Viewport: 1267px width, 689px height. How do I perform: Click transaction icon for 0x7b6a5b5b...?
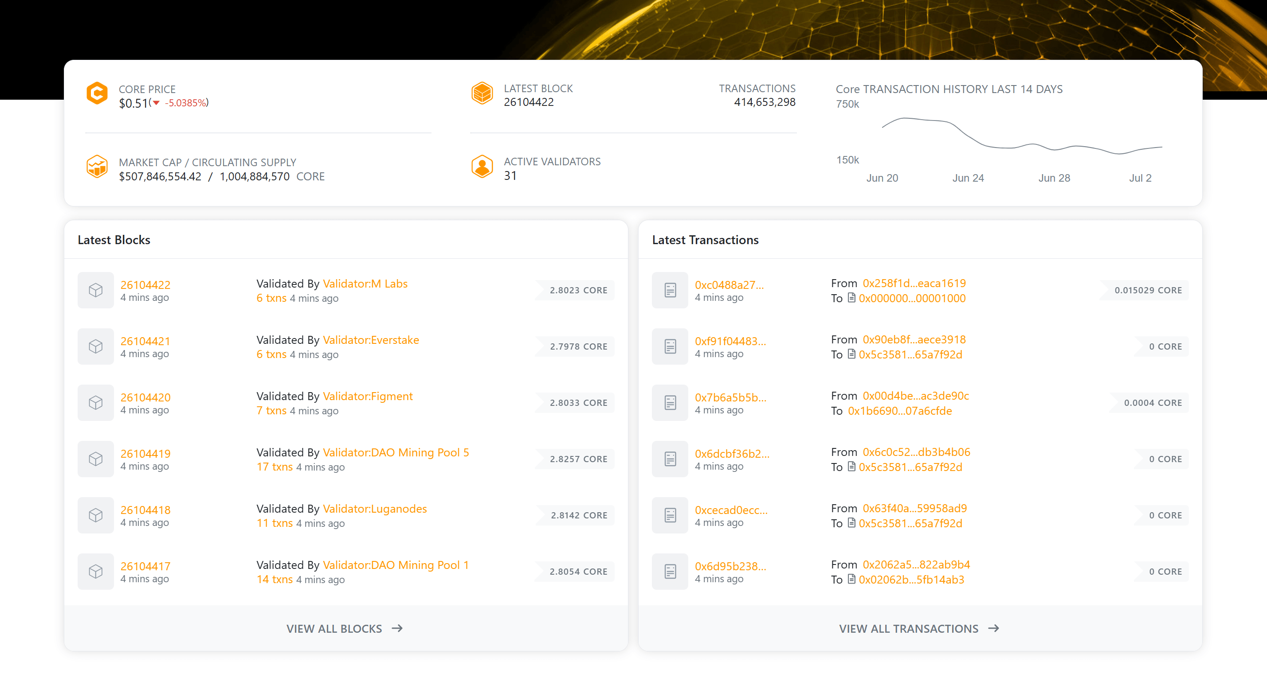point(670,402)
